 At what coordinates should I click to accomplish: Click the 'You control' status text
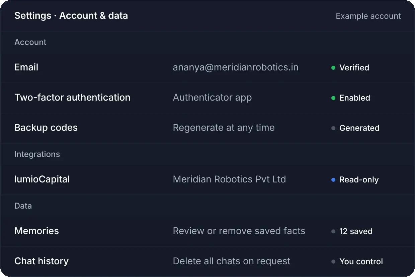(361, 262)
